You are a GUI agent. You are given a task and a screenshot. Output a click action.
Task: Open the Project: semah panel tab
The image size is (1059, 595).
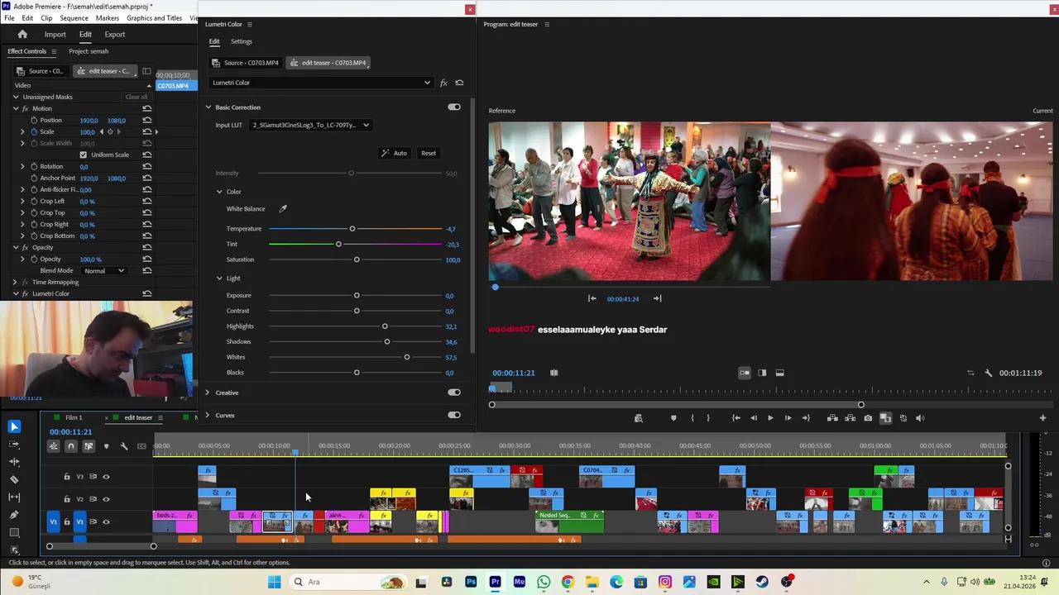pos(89,51)
